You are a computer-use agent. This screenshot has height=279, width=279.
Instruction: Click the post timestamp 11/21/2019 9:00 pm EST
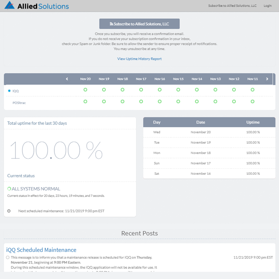coord(253,257)
